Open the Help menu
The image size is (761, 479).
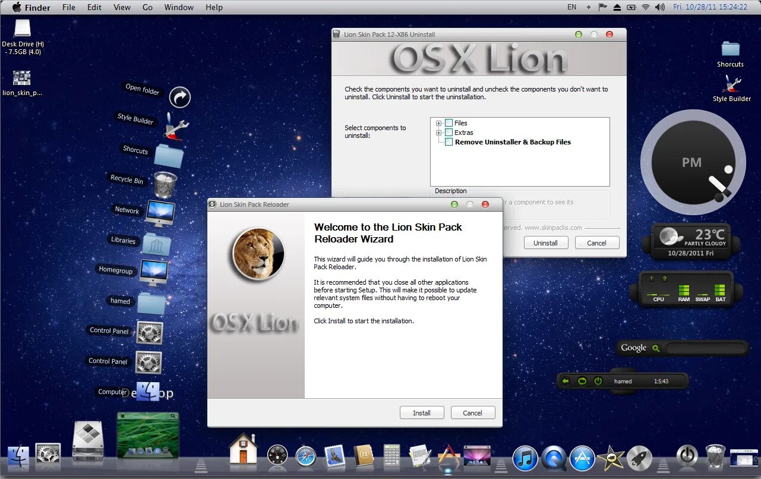point(214,7)
